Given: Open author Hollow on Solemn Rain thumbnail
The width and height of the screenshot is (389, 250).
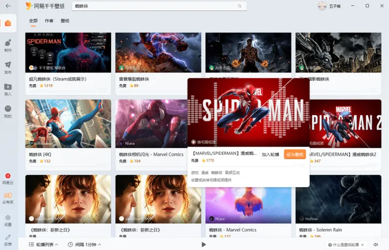Looking at the screenshot, I should tap(308, 219).
